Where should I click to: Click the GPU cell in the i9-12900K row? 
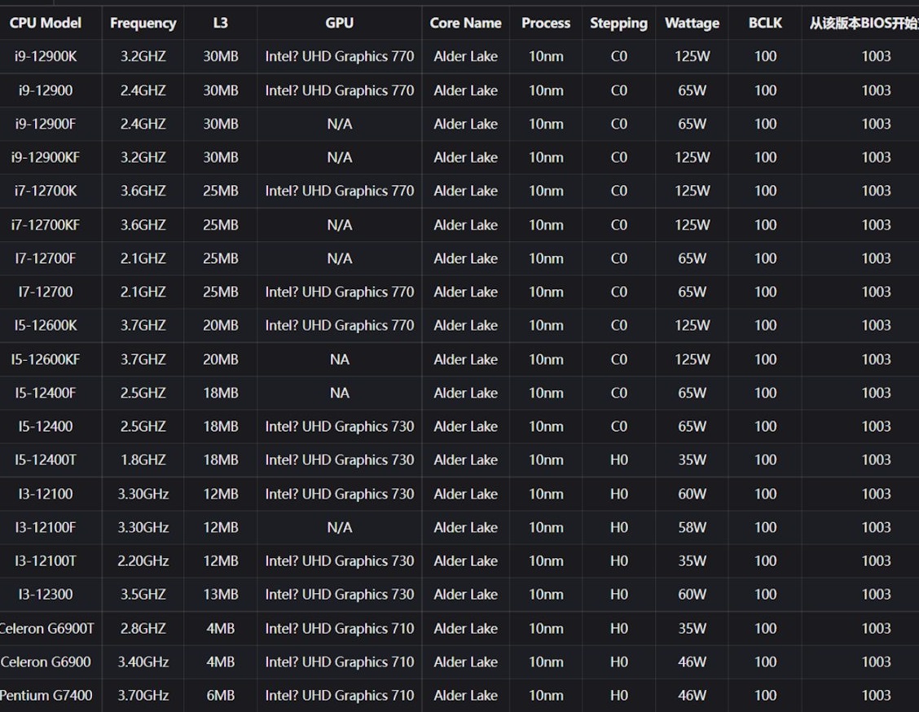point(340,56)
